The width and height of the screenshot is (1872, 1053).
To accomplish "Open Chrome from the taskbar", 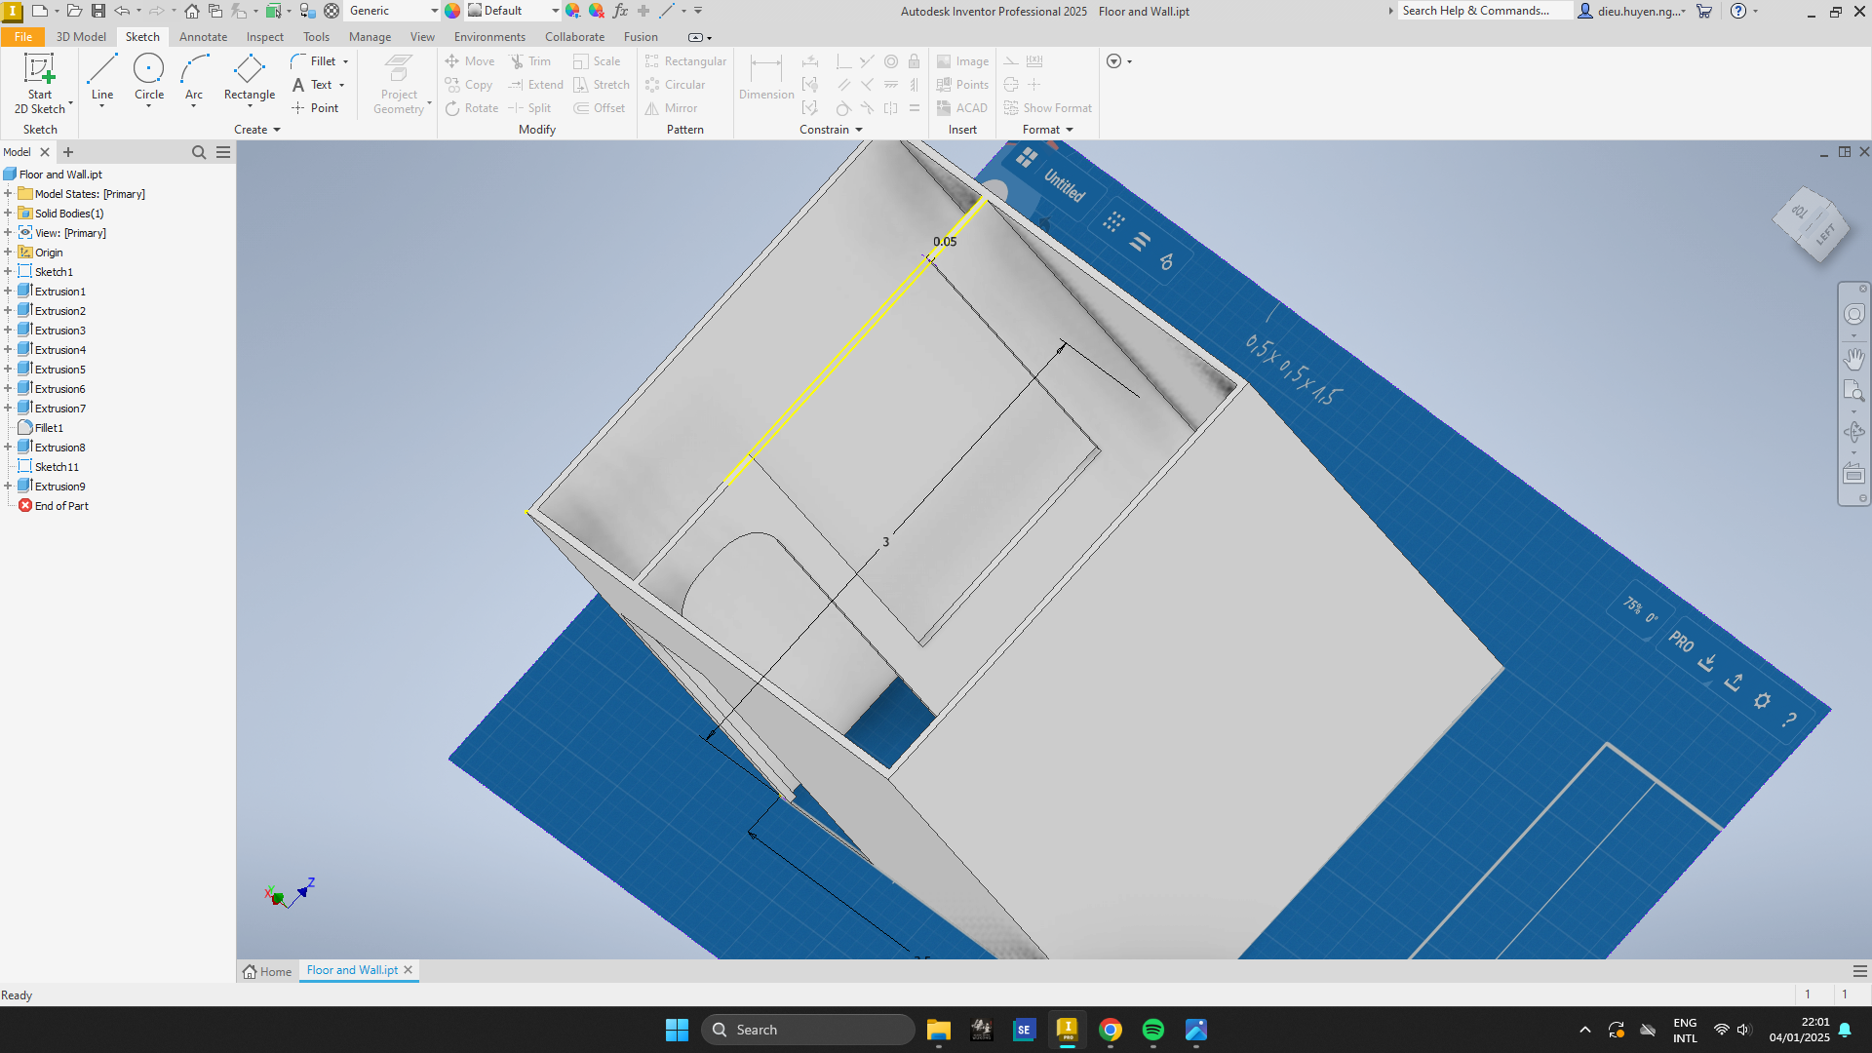I will pos(1111,1030).
